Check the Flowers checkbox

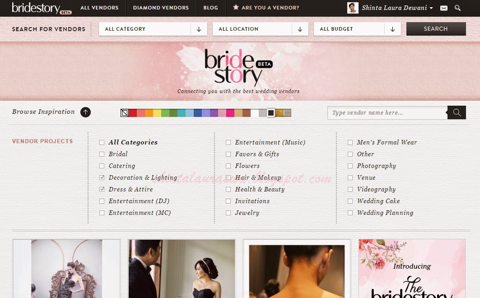tap(228, 166)
